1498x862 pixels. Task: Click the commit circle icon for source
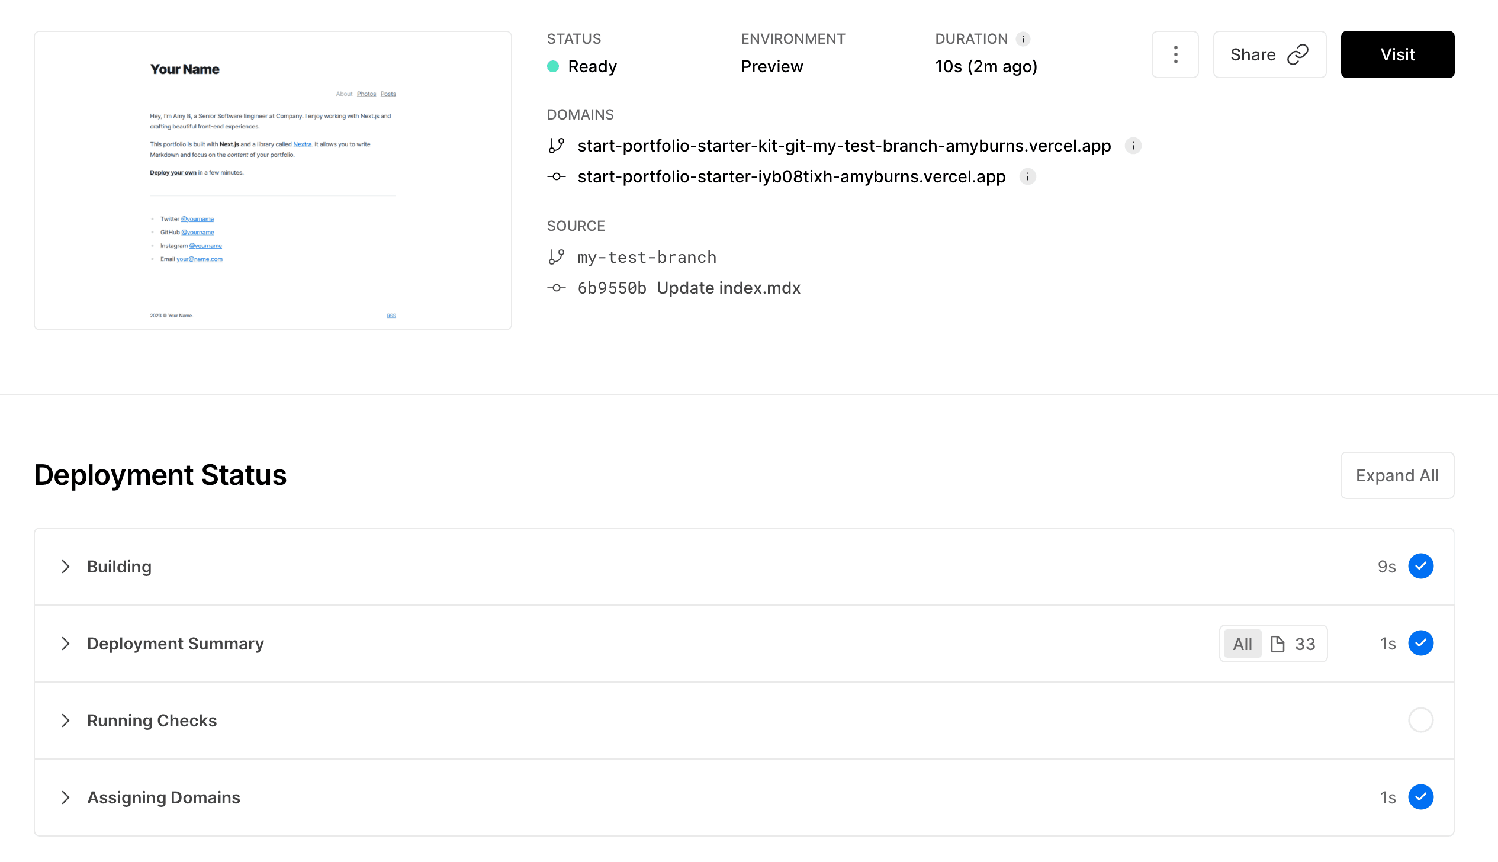pos(555,288)
